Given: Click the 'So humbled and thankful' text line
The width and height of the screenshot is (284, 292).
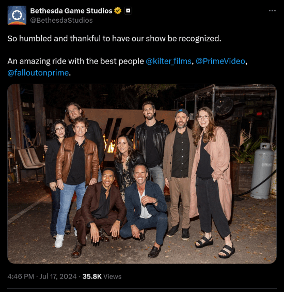Looking at the screenshot, I should [x=114, y=39].
